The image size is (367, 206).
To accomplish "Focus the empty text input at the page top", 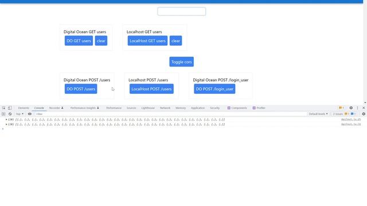I will click(x=182, y=11).
